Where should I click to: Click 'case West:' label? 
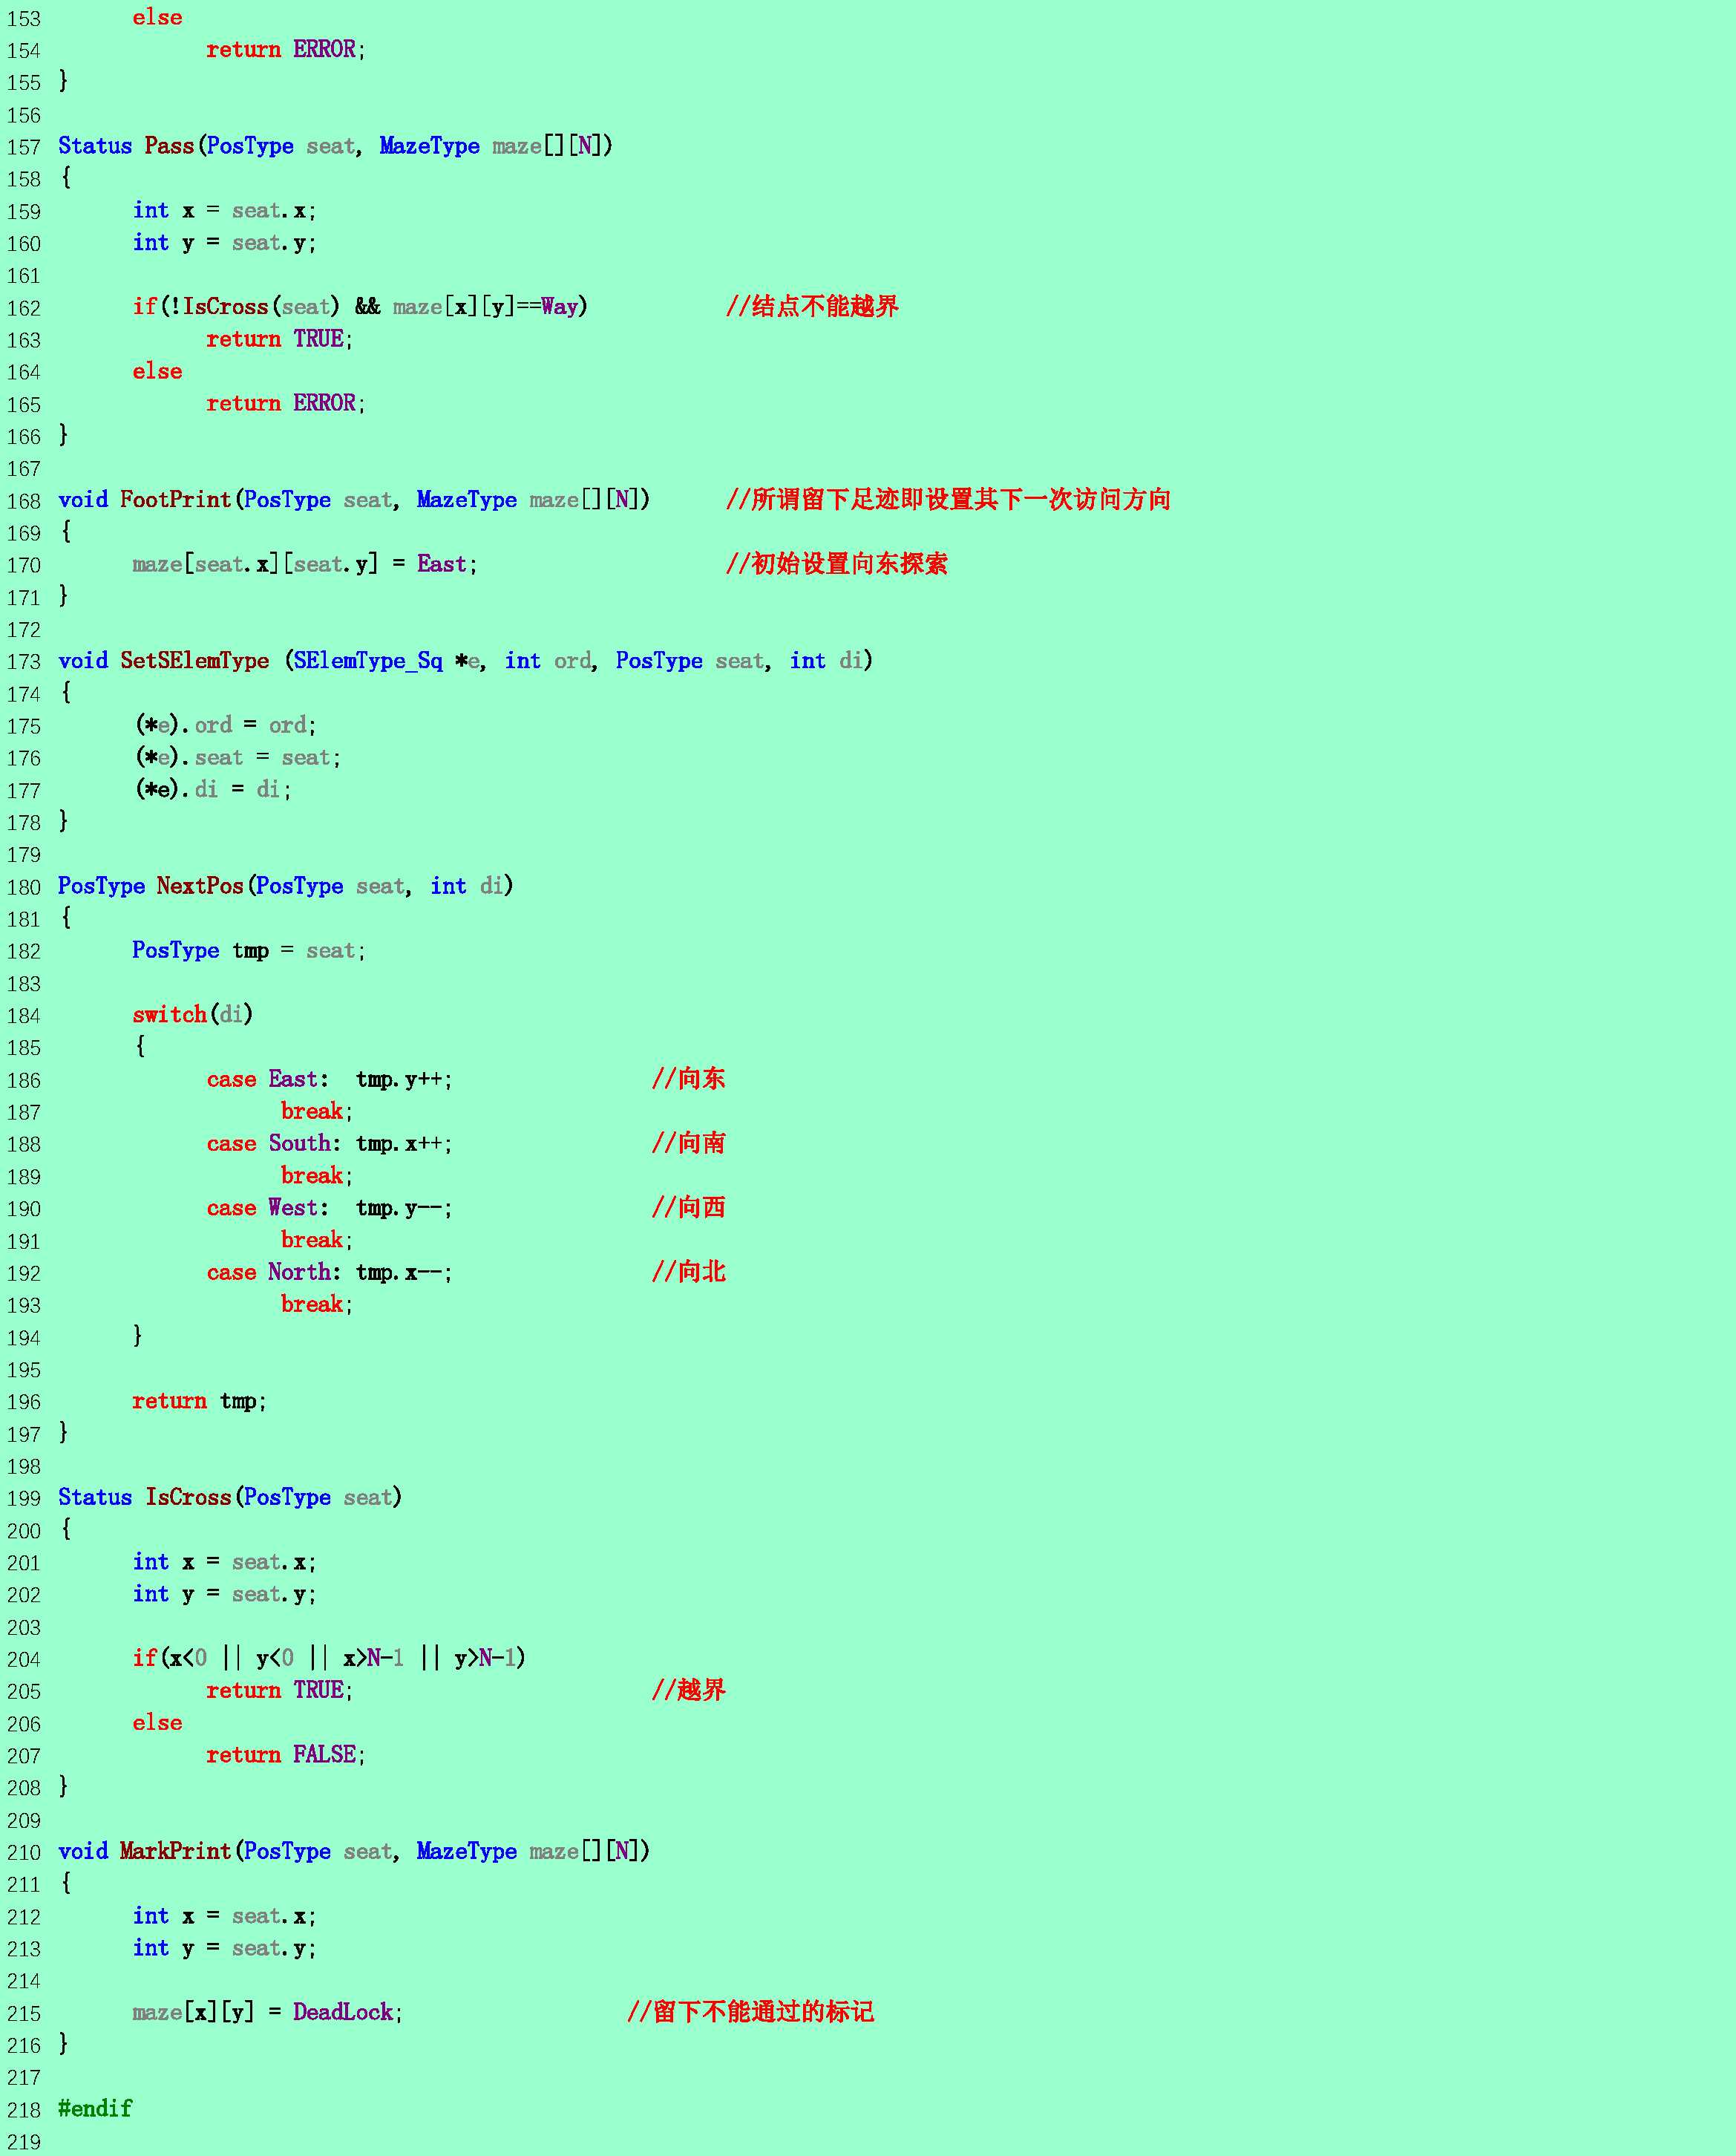[268, 1208]
